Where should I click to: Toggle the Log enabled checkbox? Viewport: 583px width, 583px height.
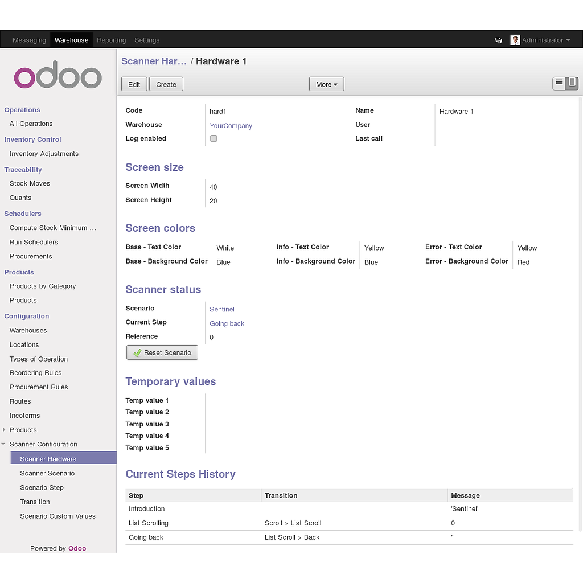coord(214,138)
